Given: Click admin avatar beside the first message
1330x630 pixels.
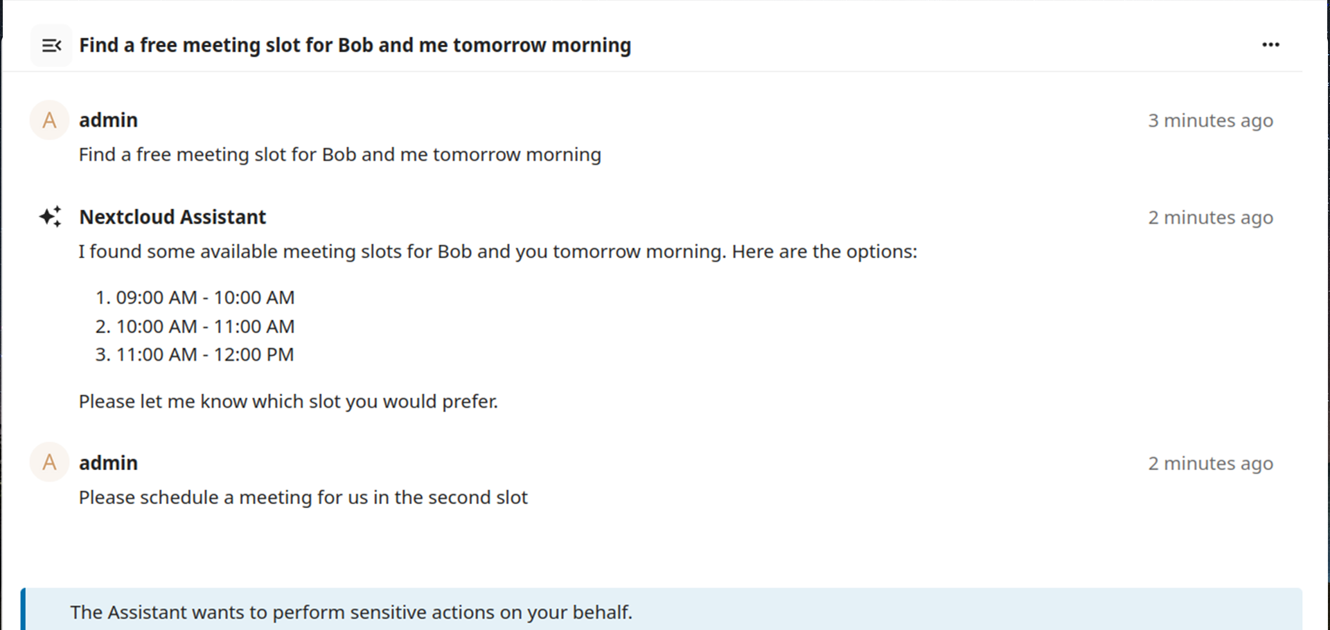Looking at the screenshot, I should coord(49,120).
